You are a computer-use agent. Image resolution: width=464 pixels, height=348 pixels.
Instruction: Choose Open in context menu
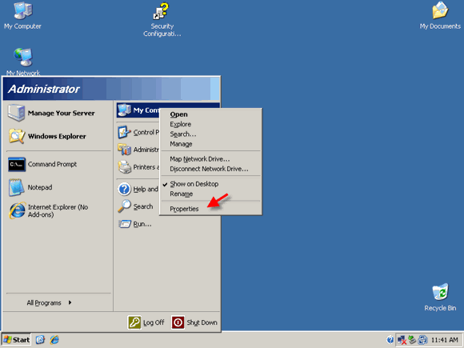click(x=210, y=114)
